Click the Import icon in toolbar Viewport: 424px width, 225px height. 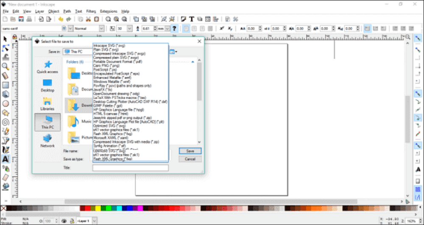[41, 19]
